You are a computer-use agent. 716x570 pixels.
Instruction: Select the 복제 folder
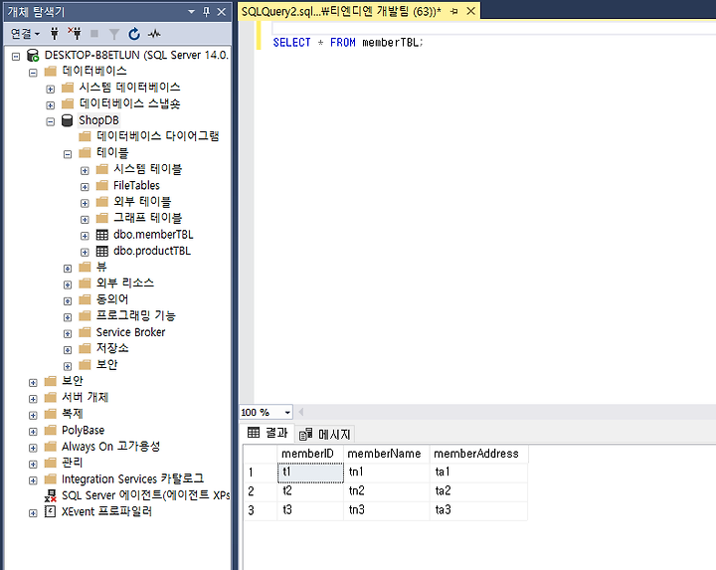pyautogui.click(x=73, y=414)
